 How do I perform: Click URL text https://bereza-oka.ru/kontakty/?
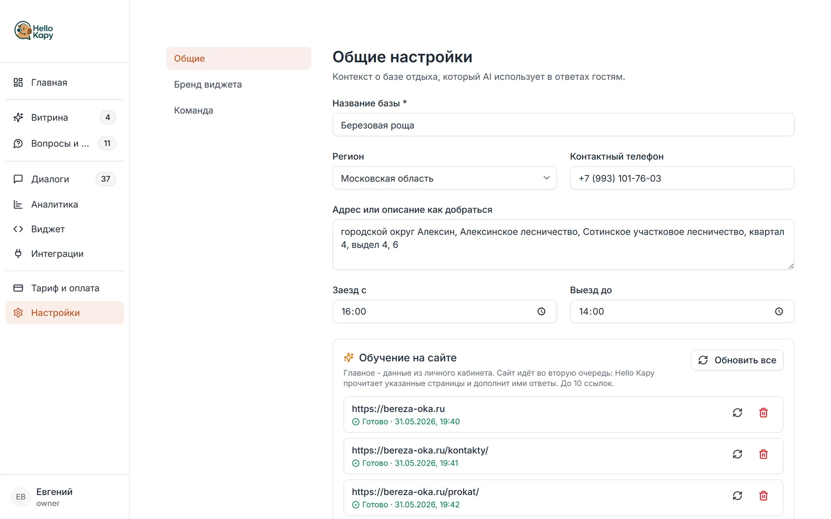pyautogui.click(x=420, y=450)
